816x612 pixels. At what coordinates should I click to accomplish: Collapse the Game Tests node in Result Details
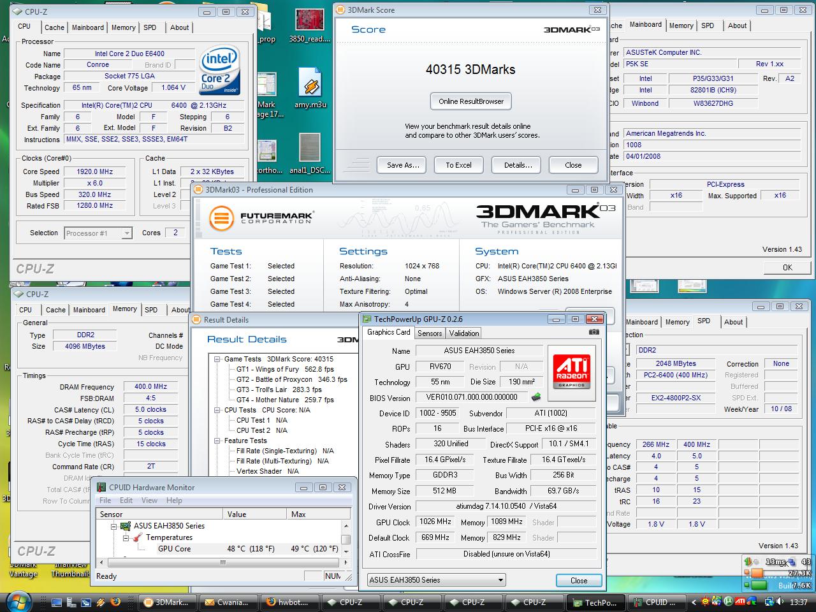[x=217, y=359]
